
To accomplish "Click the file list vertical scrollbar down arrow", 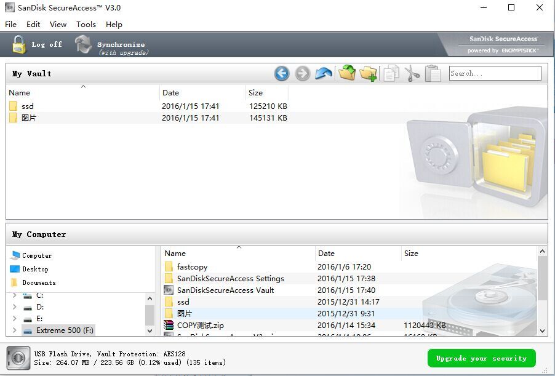I will [x=542, y=330].
